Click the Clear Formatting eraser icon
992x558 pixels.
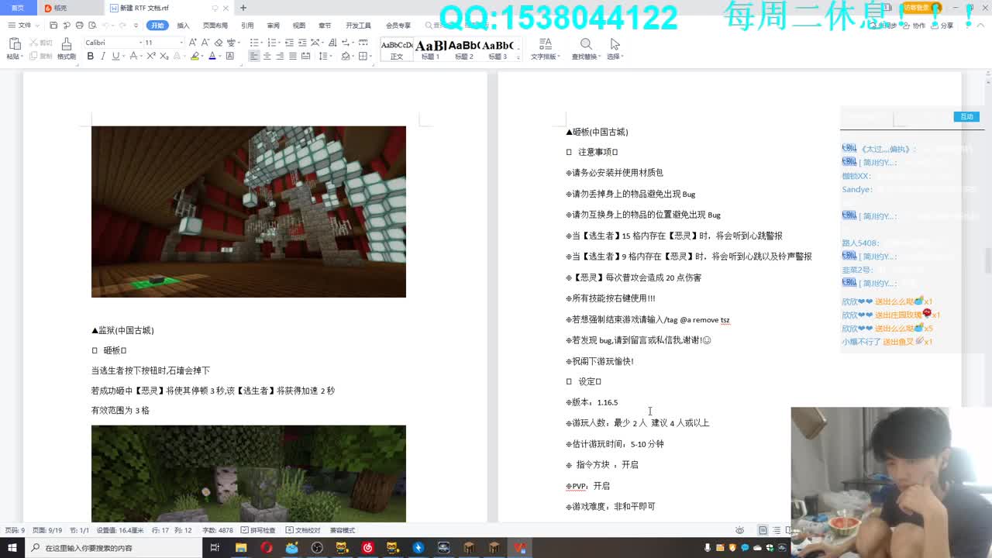pyautogui.click(x=219, y=43)
